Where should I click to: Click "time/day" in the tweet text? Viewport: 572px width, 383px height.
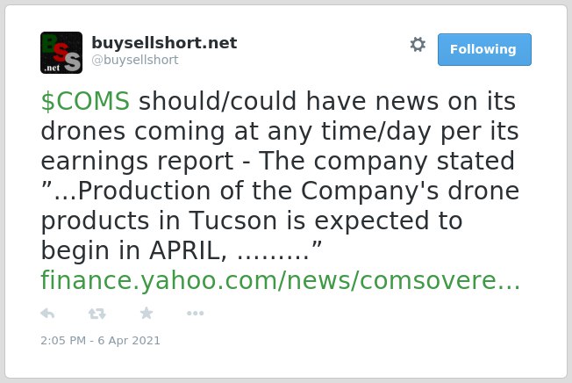[375, 132]
